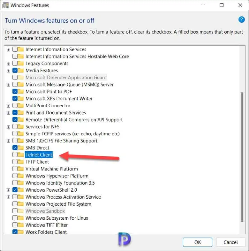Image resolution: width=249 pixels, height=251 pixels.
Task: Uncheck the Work Folders Client checkbox
Action: 15,232
